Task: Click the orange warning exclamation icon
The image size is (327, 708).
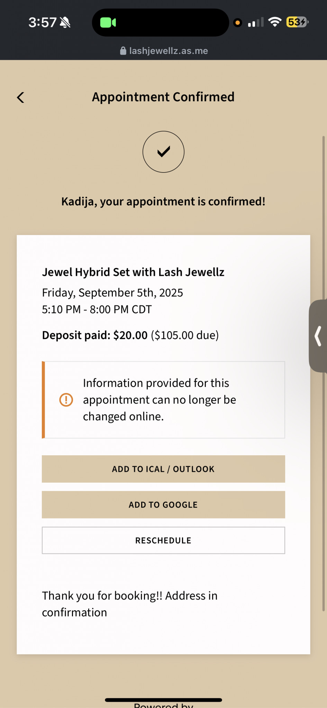Action: tap(66, 400)
